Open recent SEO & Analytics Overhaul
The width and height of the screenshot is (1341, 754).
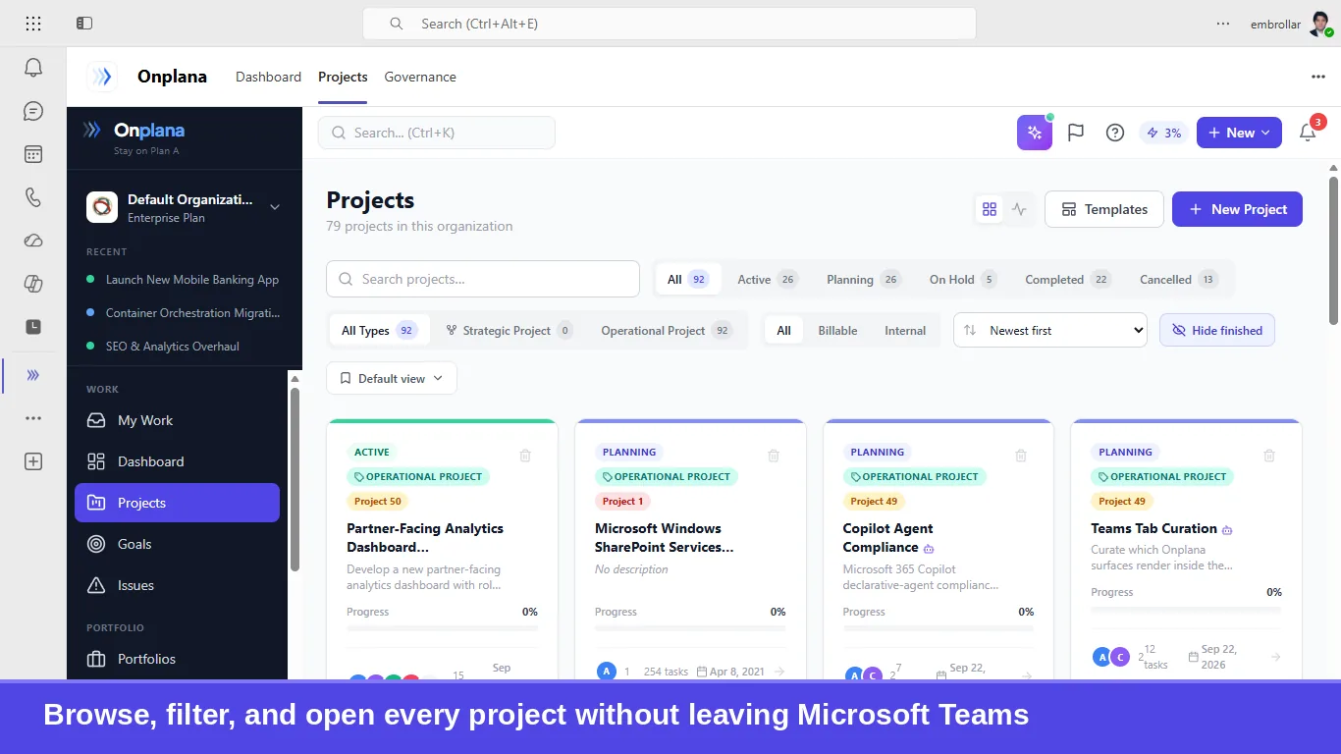(185, 347)
